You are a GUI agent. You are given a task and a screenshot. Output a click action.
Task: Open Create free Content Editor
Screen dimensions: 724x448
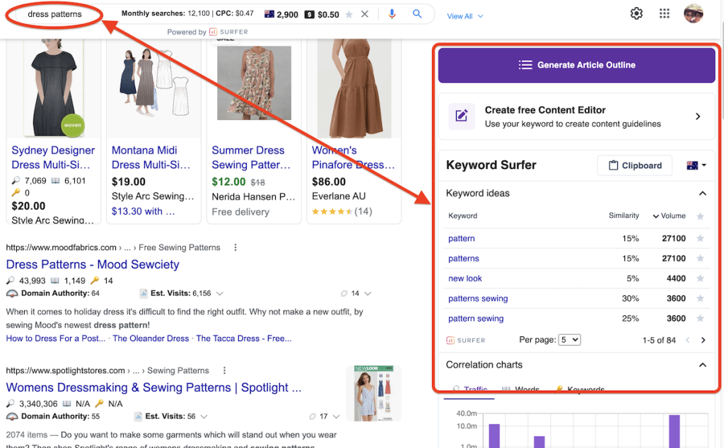tap(576, 117)
